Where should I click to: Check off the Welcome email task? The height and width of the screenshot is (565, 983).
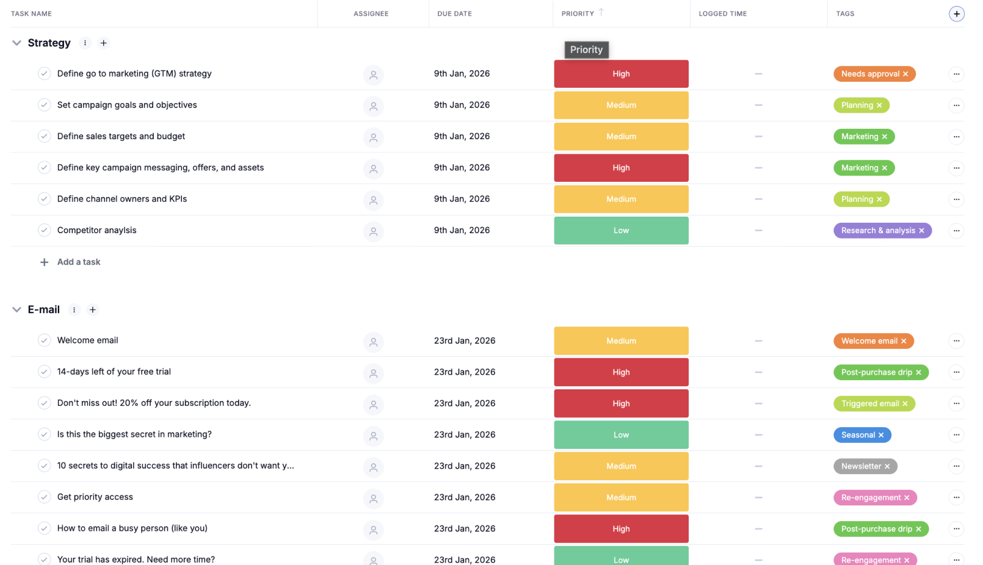(45, 340)
